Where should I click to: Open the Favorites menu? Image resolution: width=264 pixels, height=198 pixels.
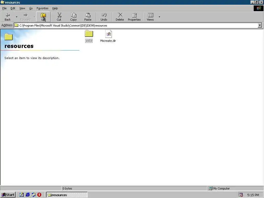coord(43,8)
